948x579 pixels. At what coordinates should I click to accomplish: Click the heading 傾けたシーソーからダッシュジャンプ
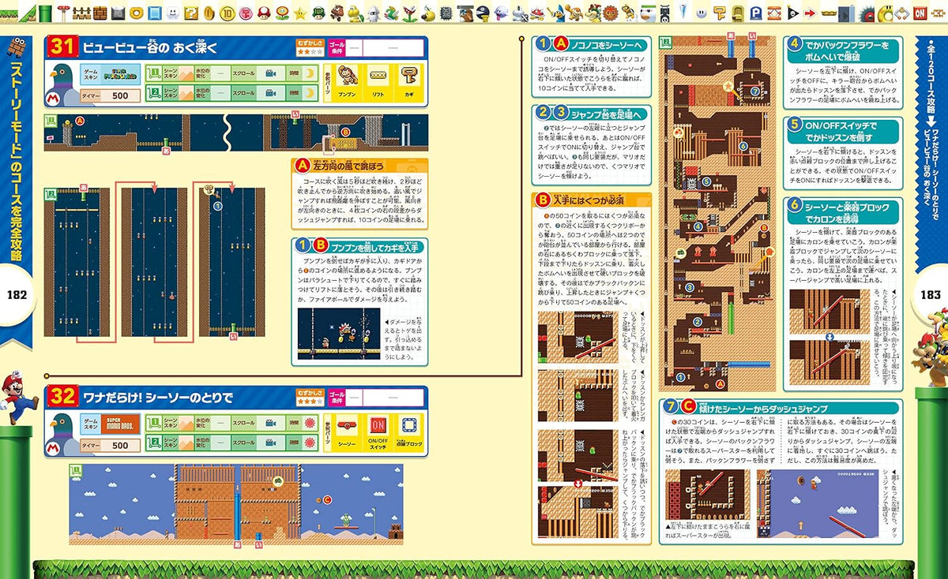(x=763, y=408)
